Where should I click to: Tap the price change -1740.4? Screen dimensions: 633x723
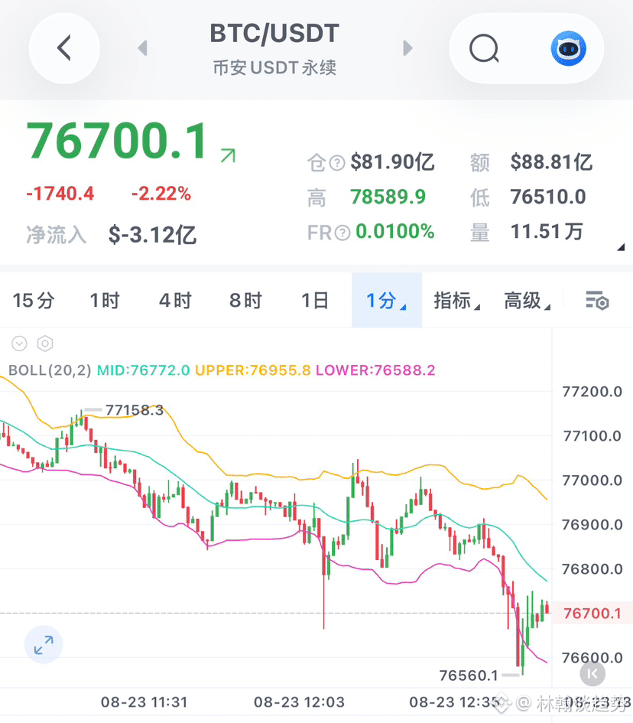coord(60,194)
